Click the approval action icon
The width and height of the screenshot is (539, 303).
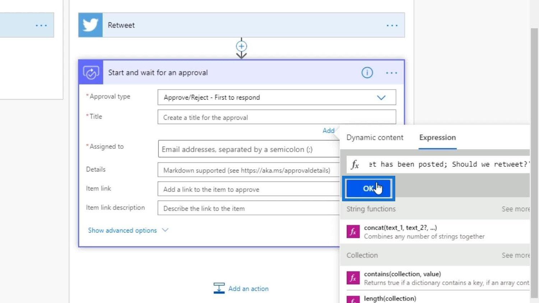[x=91, y=73]
